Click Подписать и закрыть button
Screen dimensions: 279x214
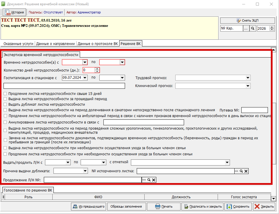pyautogui.click(x=202, y=206)
